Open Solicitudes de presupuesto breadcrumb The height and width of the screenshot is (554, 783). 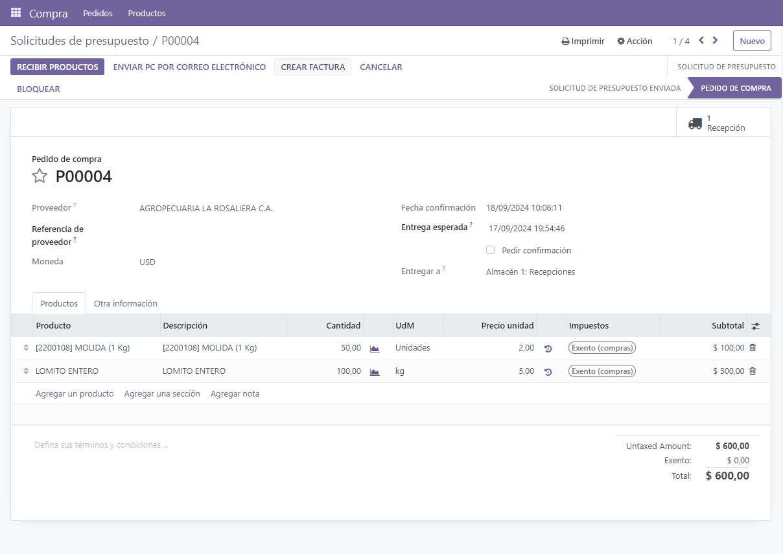pyautogui.click(x=80, y=41)
